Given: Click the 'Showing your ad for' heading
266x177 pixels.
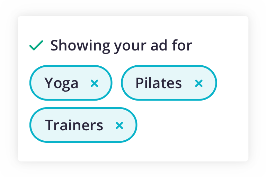Looking at the screenshot, I should click(x=121, y=45).
